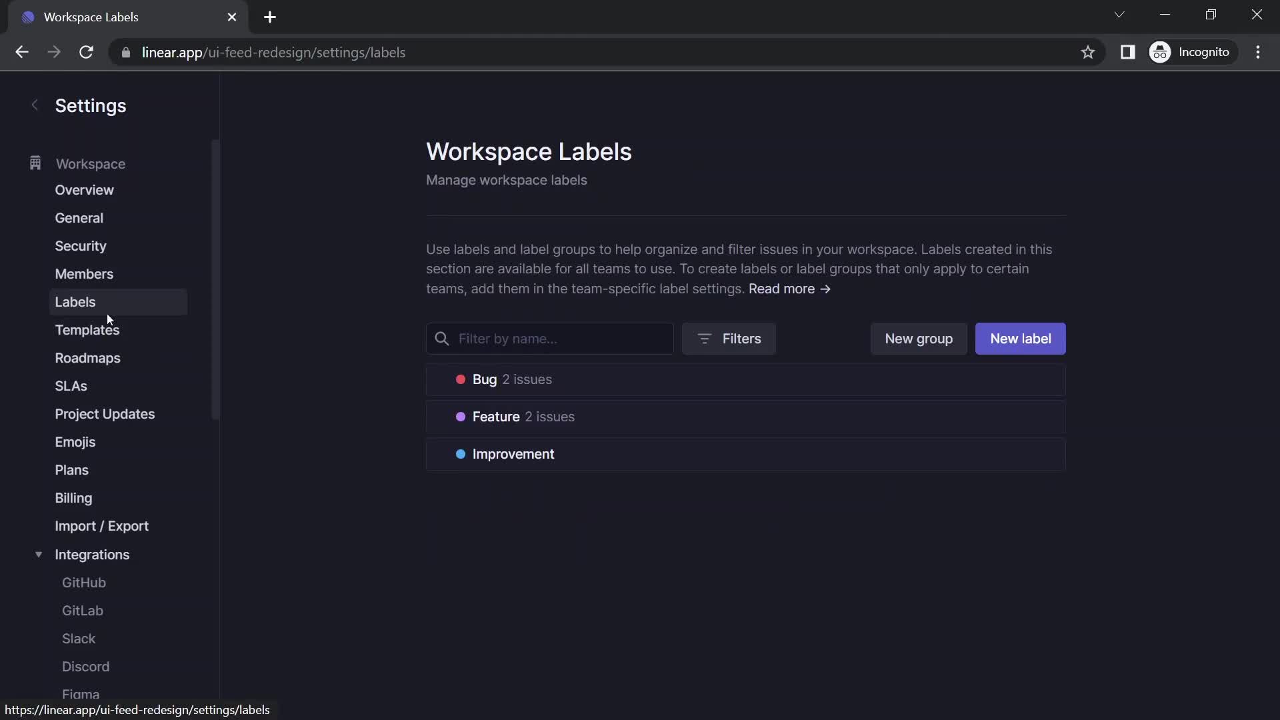The image size is (1280, 720).
Task: Open Emojis settings
Action: (75, 442)
